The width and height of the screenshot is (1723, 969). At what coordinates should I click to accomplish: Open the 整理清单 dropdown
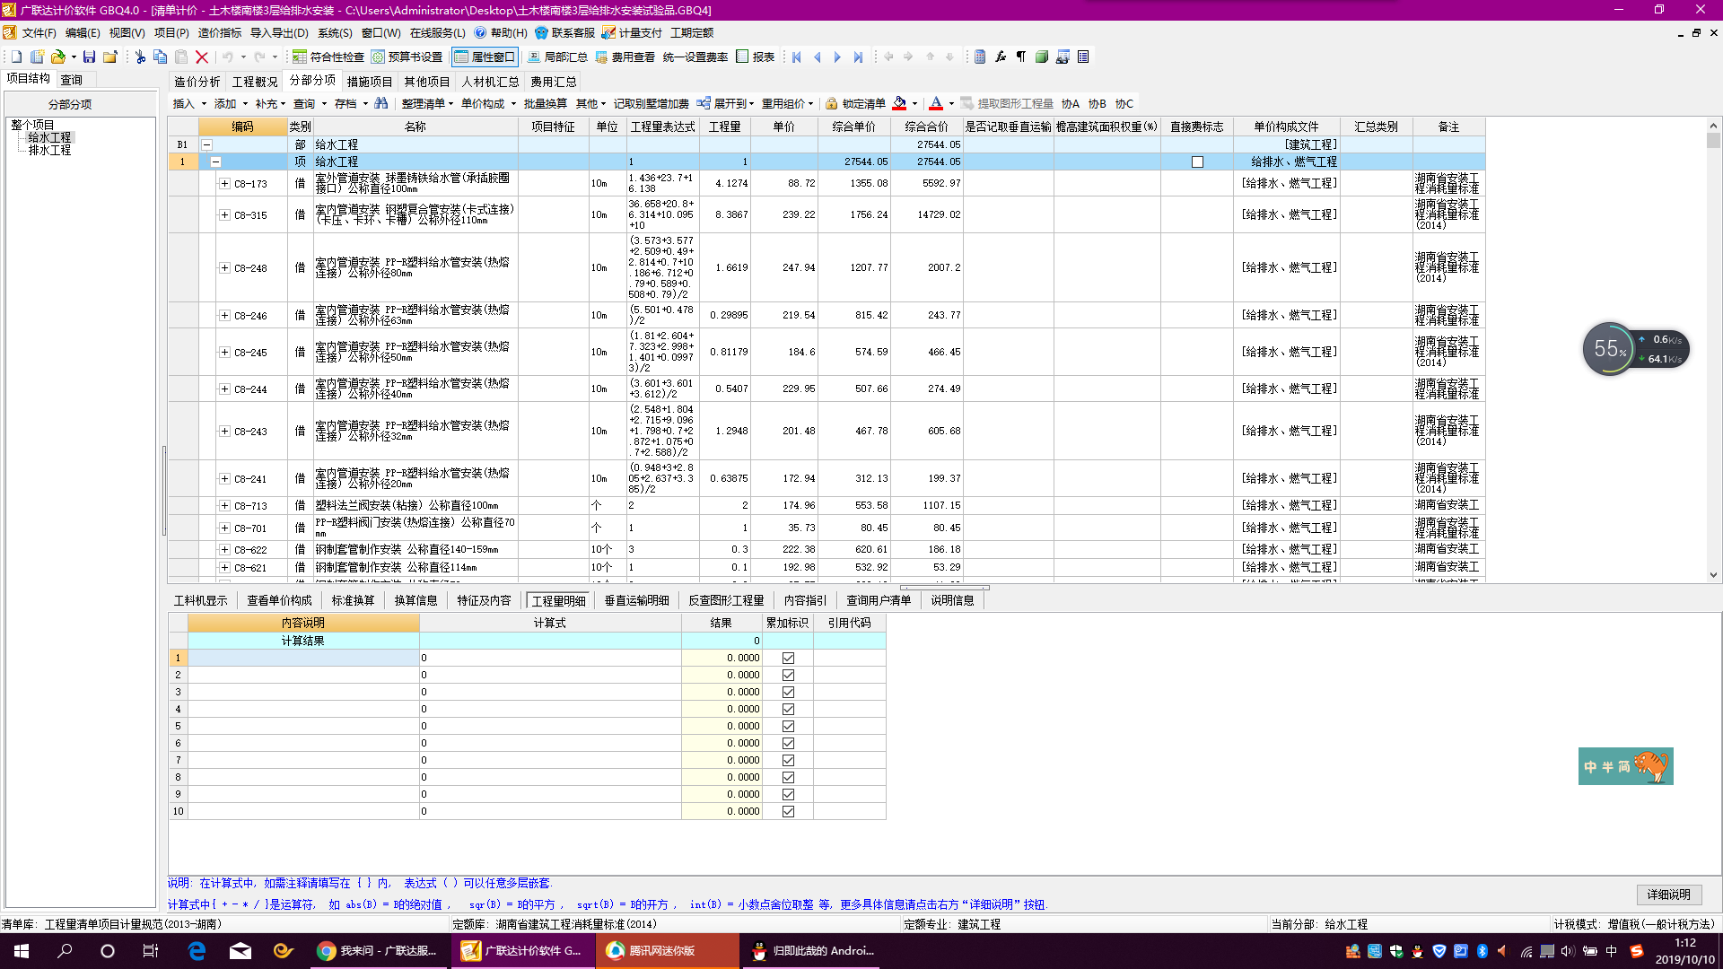click(427, 103)
